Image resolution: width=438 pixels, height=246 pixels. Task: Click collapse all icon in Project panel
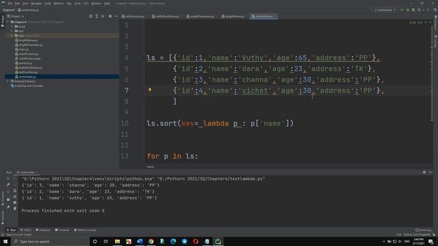[103, 16]
